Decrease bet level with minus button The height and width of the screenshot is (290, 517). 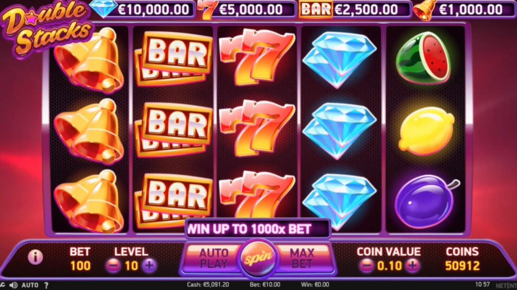tap(114, 266)
